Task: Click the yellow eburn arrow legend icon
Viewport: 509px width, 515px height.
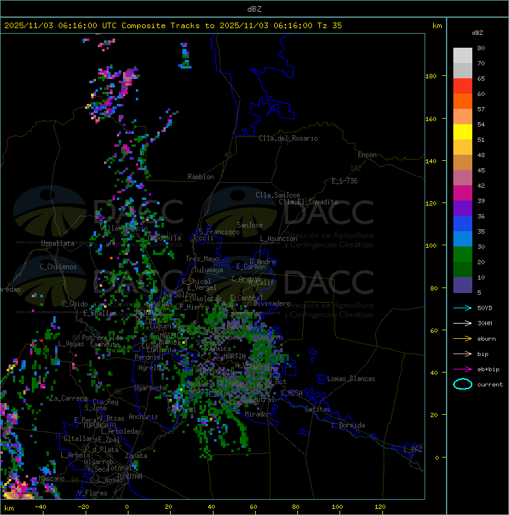Action: [x=463, y=339]
